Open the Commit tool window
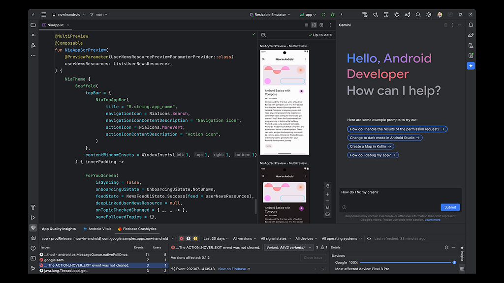 tap(33, 35)
